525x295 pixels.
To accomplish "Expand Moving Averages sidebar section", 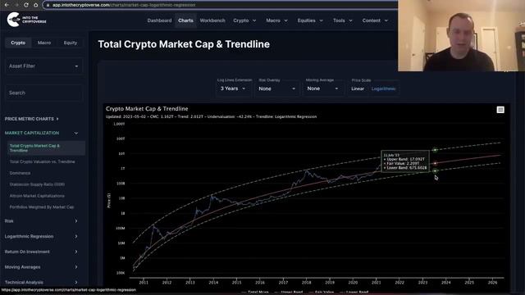I will coord(42,267).
